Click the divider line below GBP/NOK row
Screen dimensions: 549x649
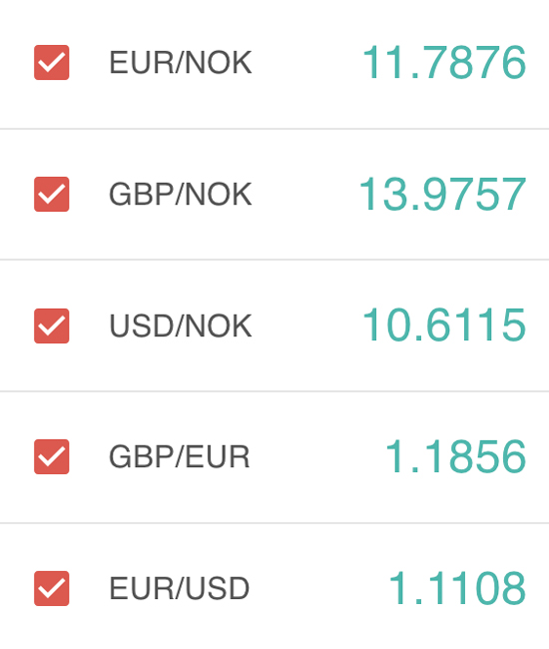click(274, 260)
